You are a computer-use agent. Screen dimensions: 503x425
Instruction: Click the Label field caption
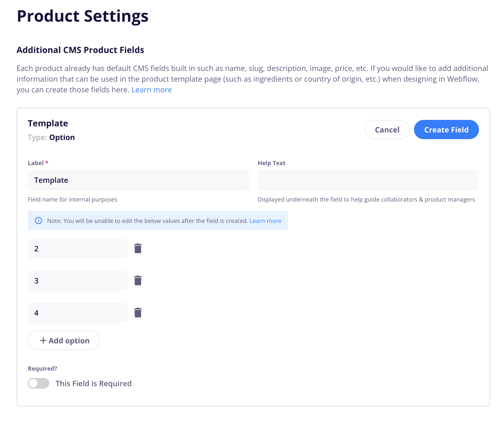coord(38,163)
